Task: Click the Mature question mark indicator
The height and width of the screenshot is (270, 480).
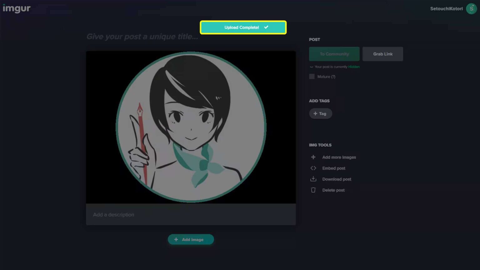Action: pyautogui.click(x=334, y=77)
